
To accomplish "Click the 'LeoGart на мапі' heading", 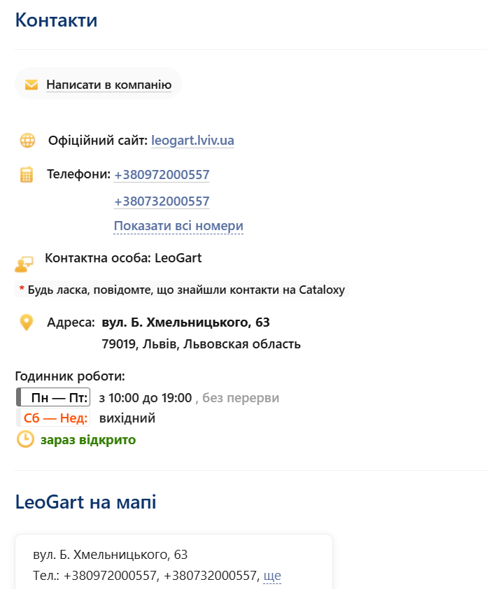I will [85, 502].
